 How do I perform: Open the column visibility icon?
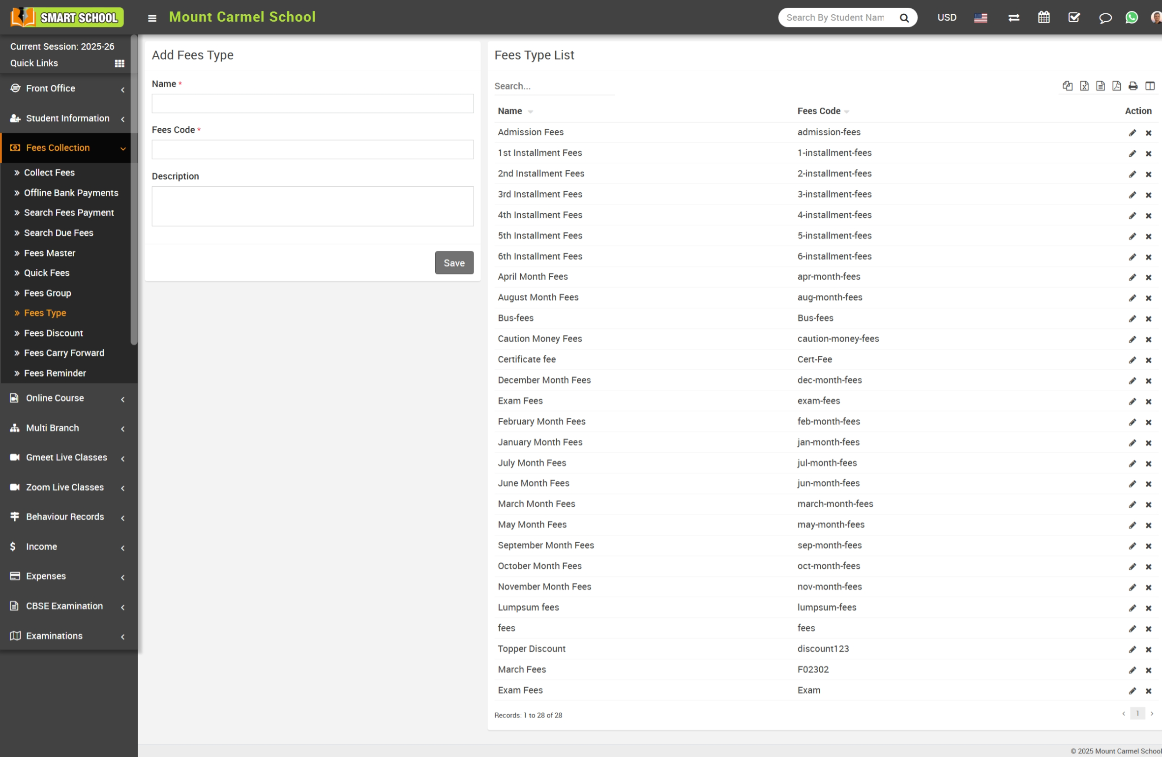[x=1150, y=86]
